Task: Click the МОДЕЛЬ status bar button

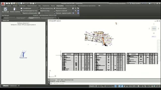Action: [92, 86]
